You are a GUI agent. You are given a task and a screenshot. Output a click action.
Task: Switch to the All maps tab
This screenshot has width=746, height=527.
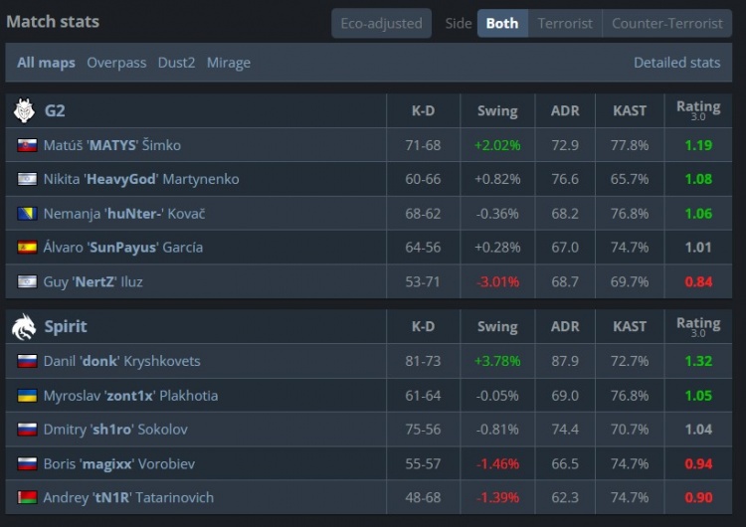46,63
